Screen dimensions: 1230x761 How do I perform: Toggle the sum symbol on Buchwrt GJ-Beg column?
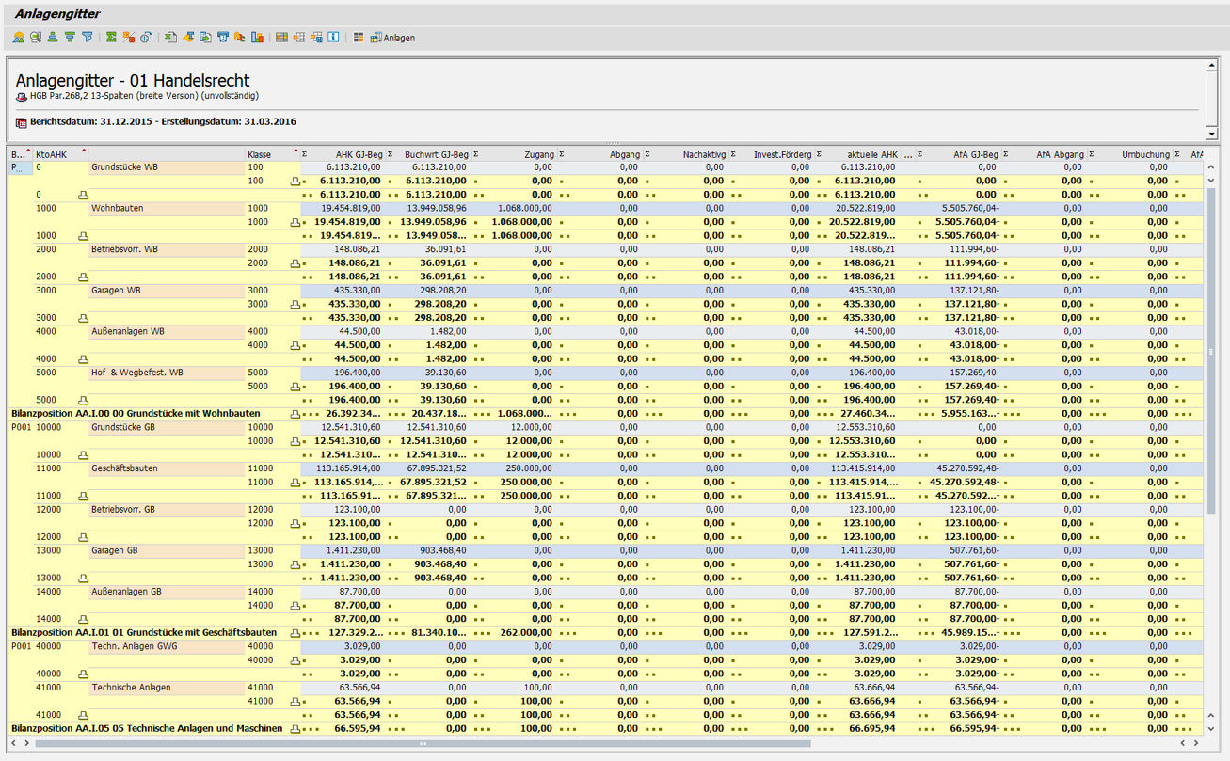pyautogui.click(x=475, y=153)
